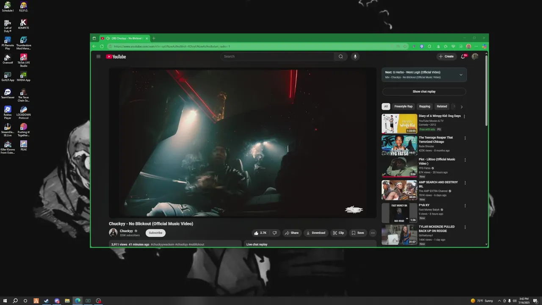This screenshot has width=542, height=305.
Task: Open File Explorer from the taskbar
Action: click(67, 301)
